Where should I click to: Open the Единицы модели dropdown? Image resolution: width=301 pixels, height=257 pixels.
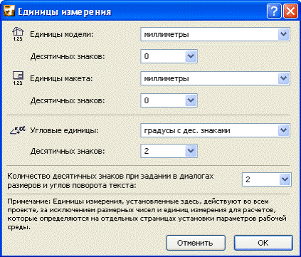click(215, 34)
